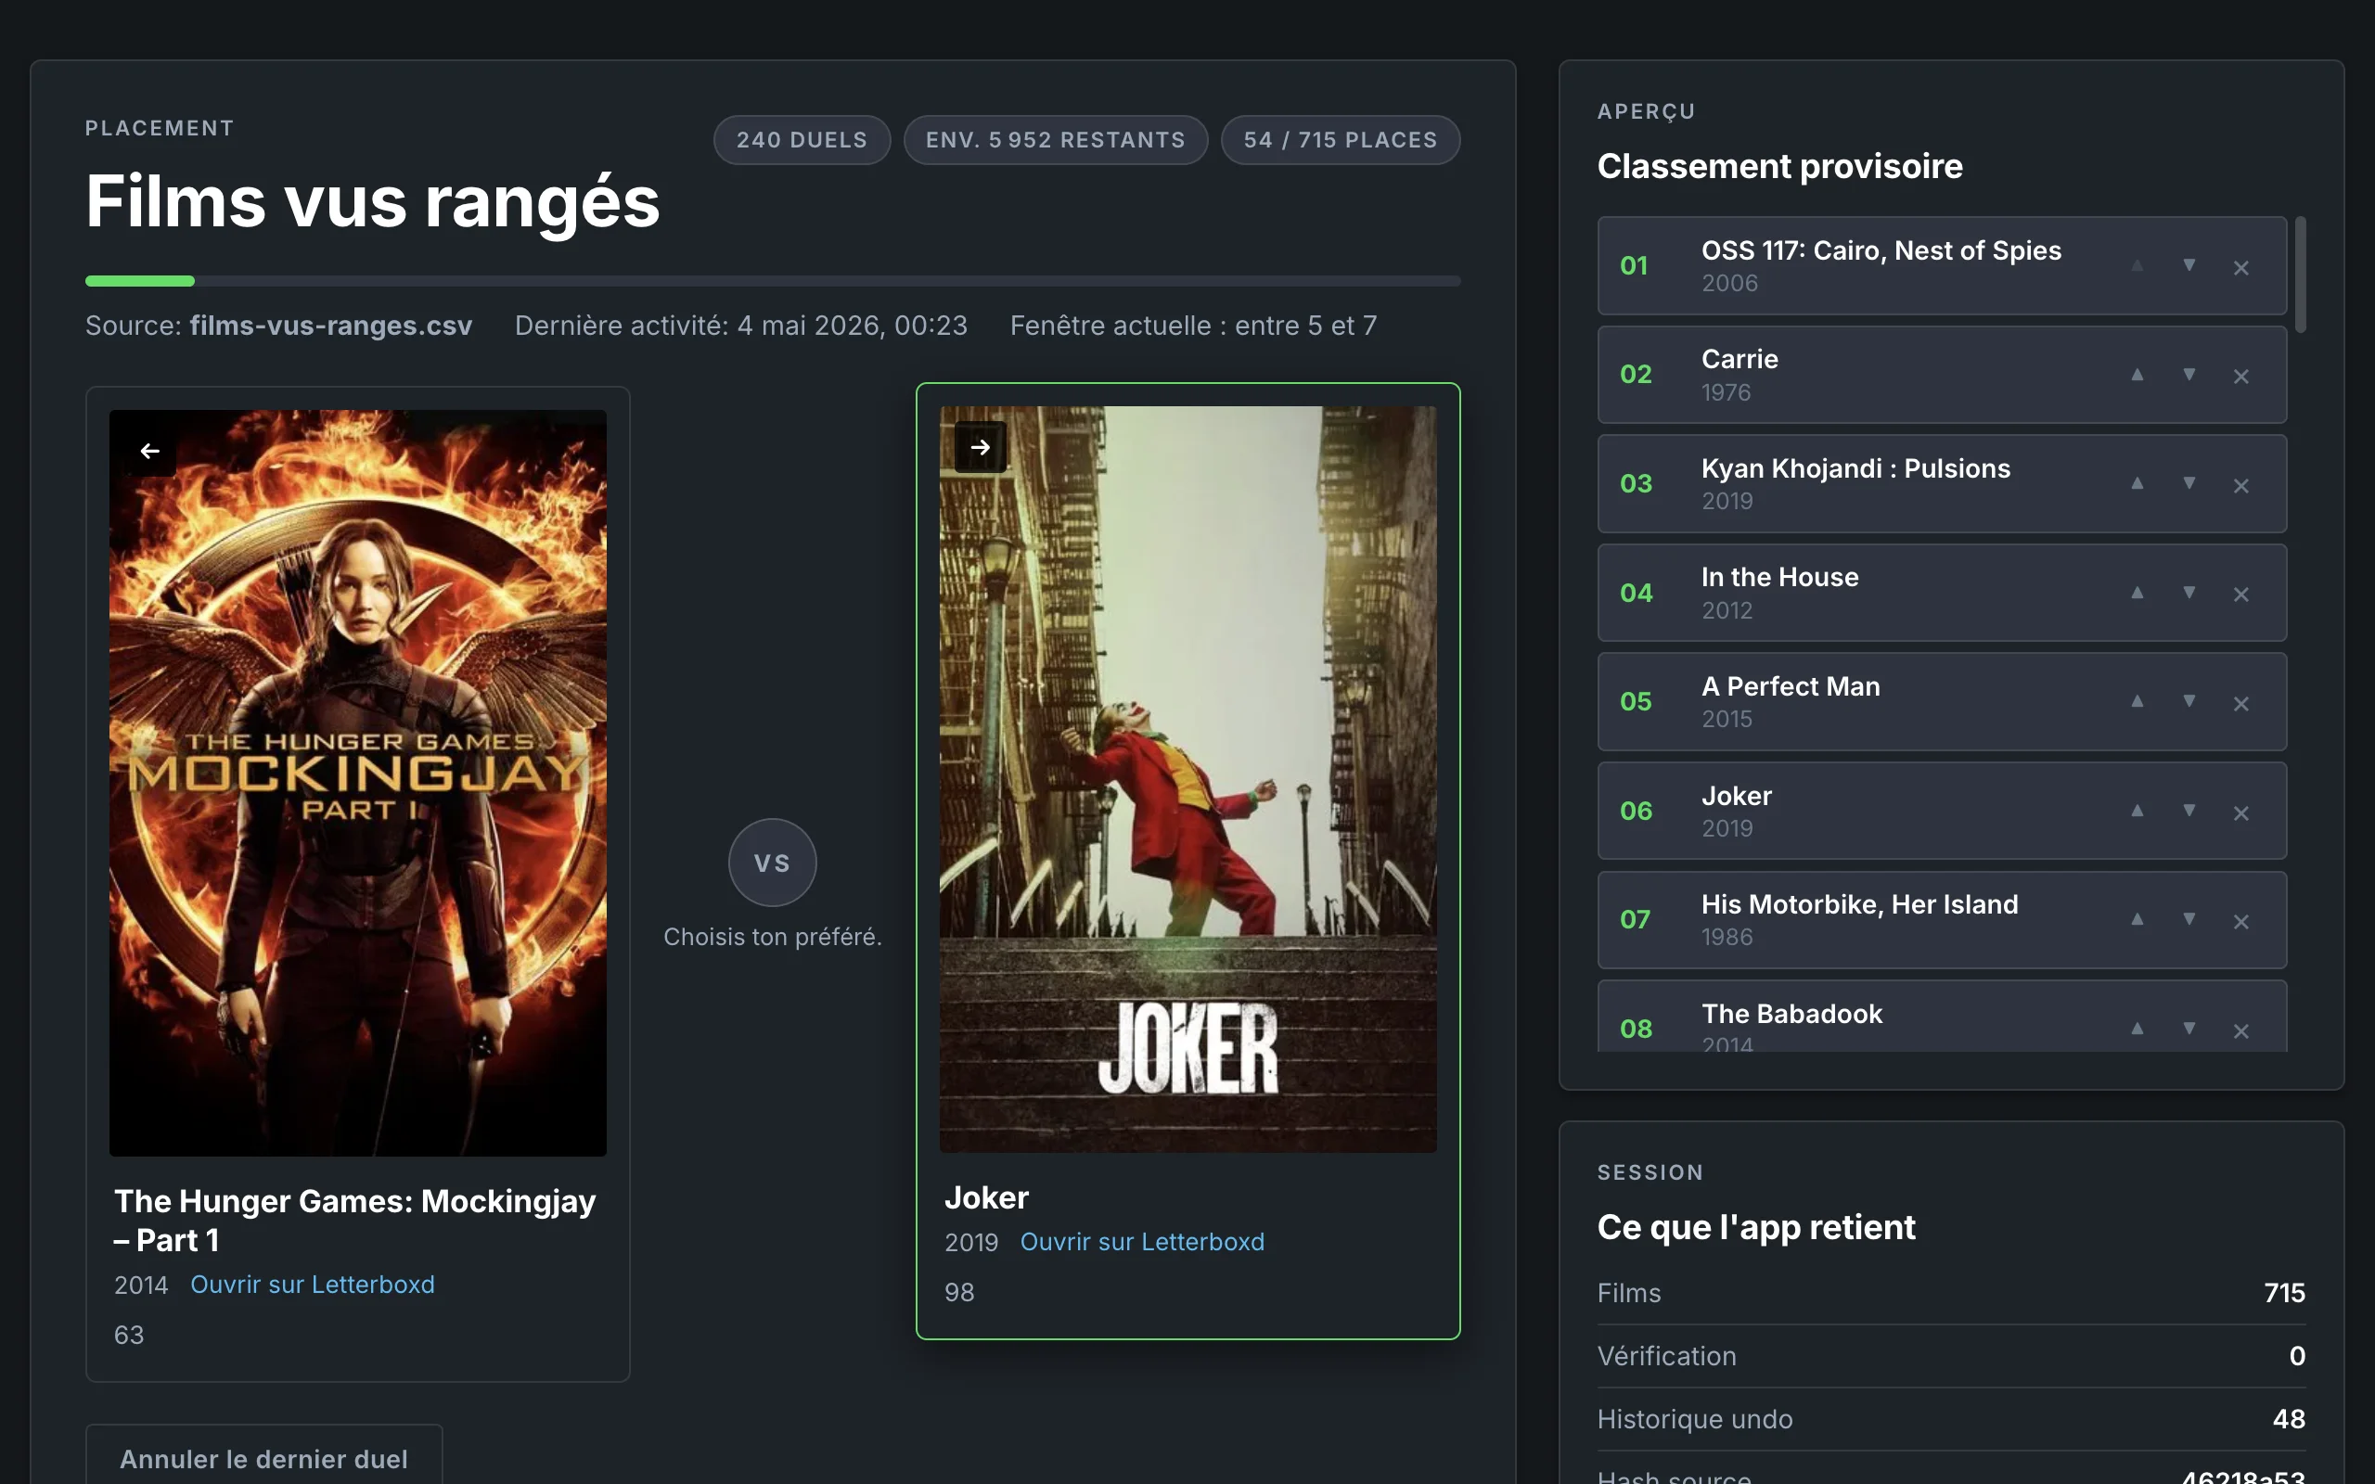Choose the Joker movie poster
This screenshot has height=1484, width=2375.
tap(1187, 778)
